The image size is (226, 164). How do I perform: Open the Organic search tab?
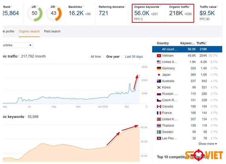pyautogui.click(x=29, y=31)
